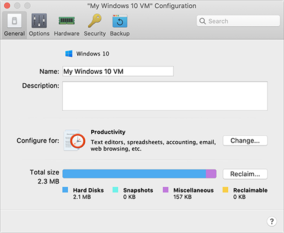This screenshot has height=233, width=284.
Task: Go to the Security tab
Action: pyautogui.click(x=95, y=25)
